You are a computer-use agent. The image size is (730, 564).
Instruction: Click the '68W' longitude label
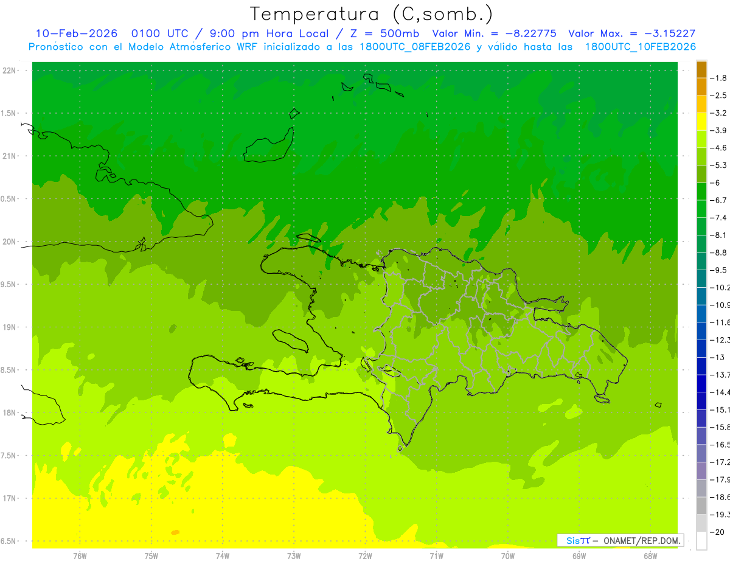tap(650, 555)
